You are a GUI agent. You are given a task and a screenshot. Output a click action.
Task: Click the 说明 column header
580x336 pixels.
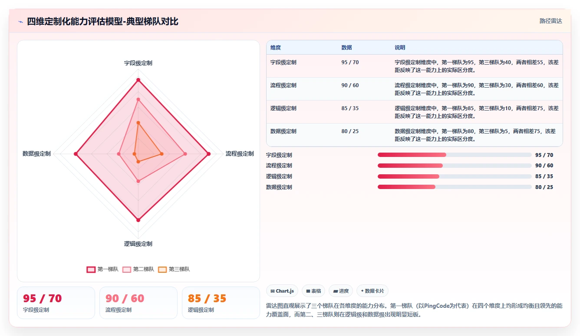[400, 48]
